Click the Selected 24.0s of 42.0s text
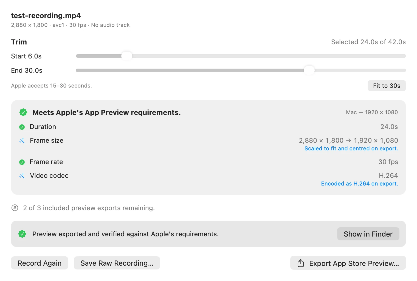 click(x=368, y=42)
